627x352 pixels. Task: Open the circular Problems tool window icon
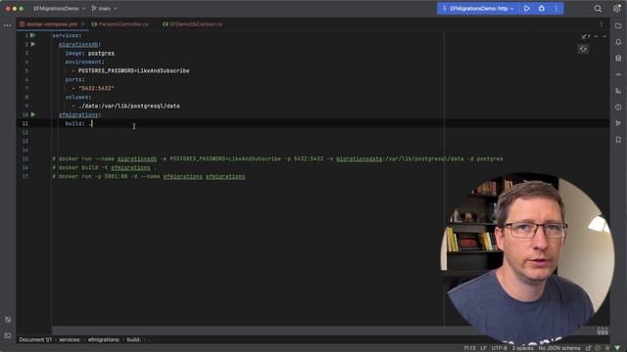[x=618, y=107]
